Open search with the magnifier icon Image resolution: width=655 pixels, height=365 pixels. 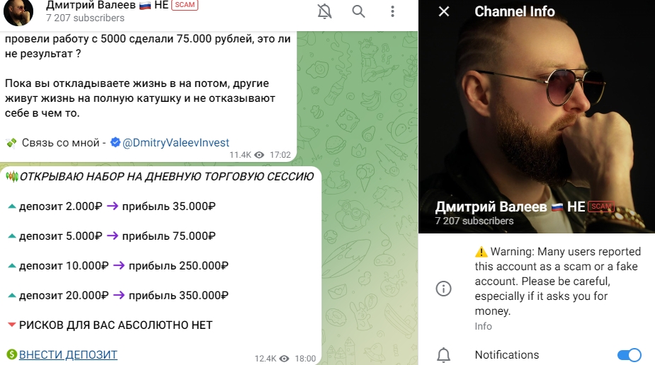358,11
